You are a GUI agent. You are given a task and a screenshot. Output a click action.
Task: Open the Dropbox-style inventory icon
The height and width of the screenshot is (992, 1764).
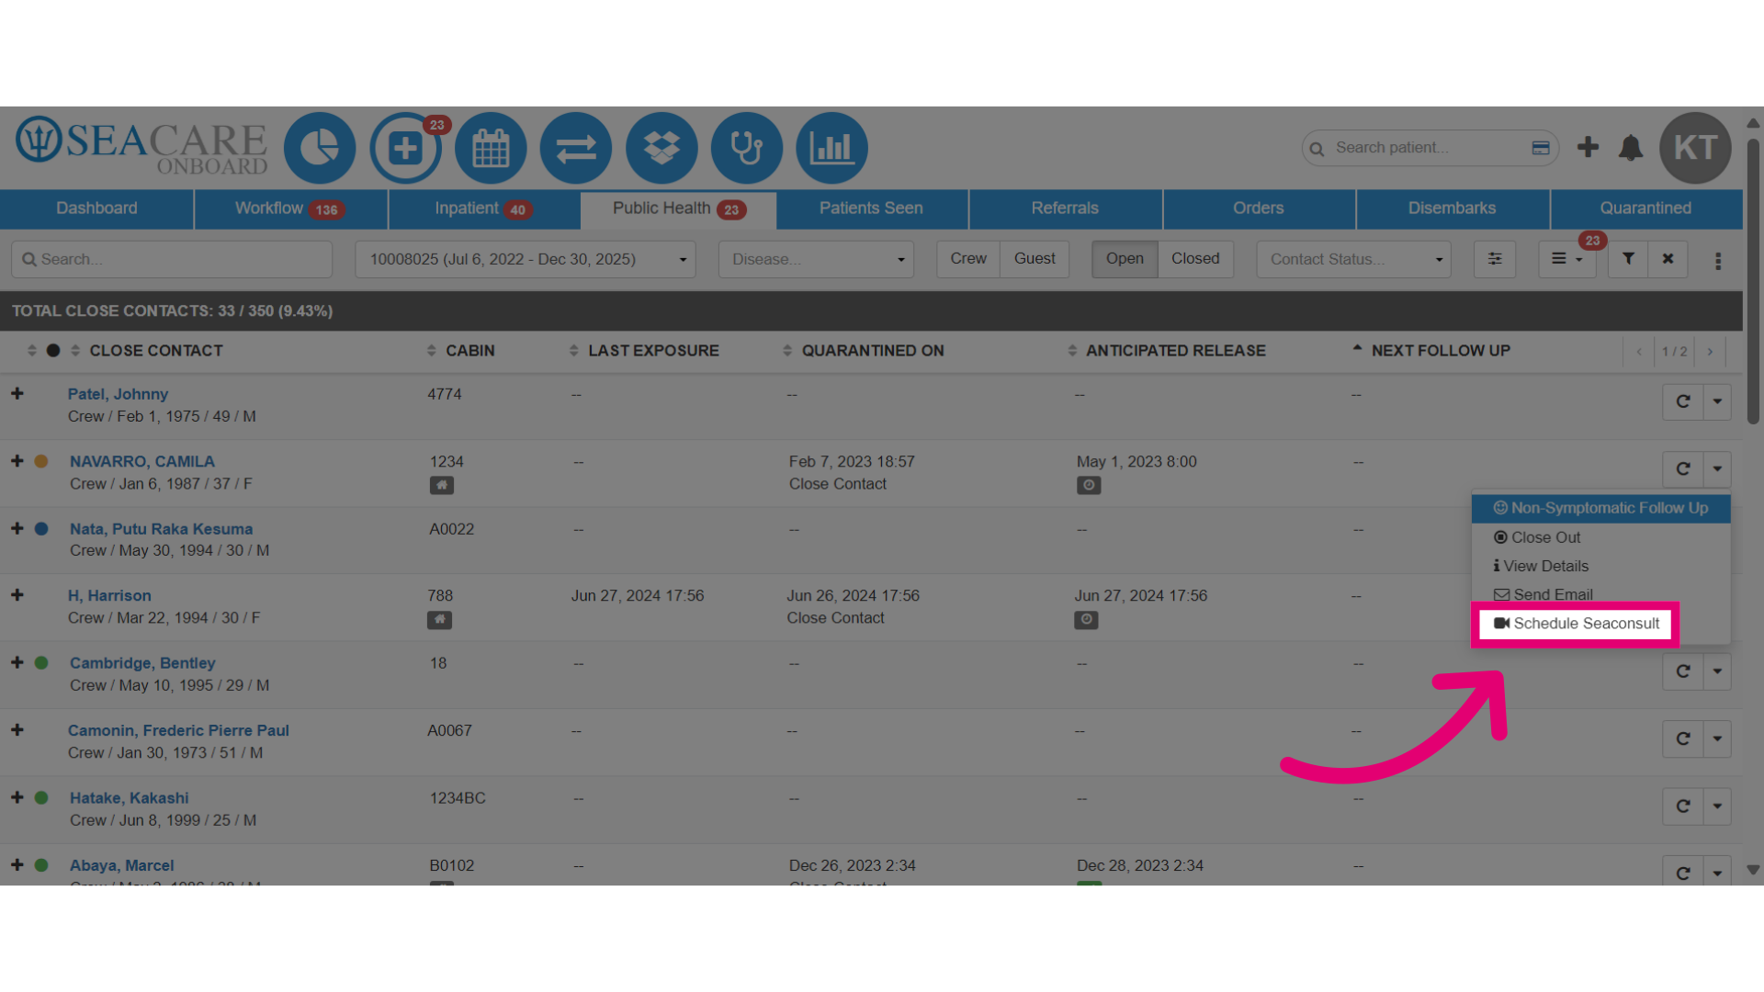(x=661, y=148)
